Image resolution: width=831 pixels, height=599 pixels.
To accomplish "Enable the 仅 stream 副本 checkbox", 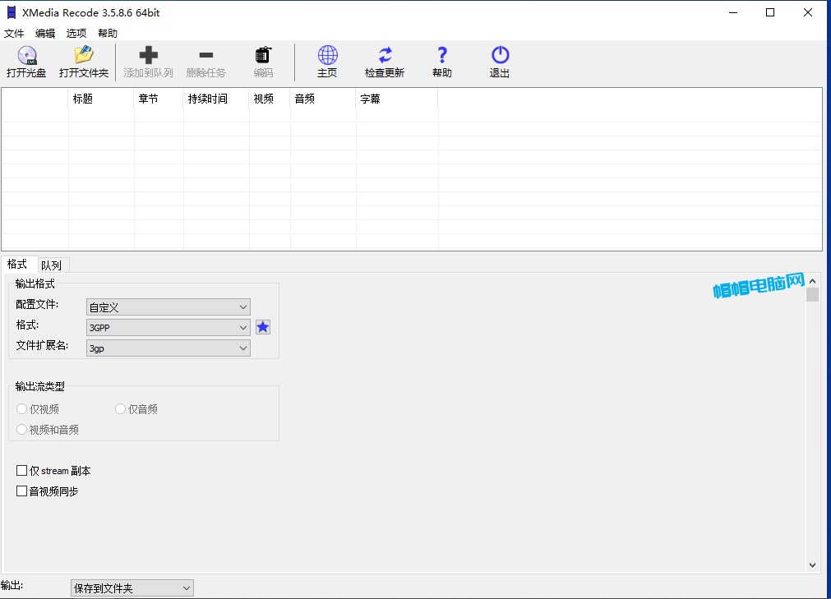I will 22,471.
